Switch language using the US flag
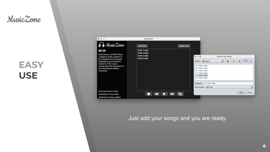 104,51
